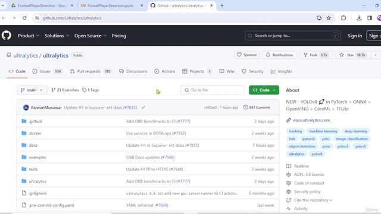Screen dimensions: 381x214
Task: Open the tab search chevron at top left
Action: click(x=3, y=5)
